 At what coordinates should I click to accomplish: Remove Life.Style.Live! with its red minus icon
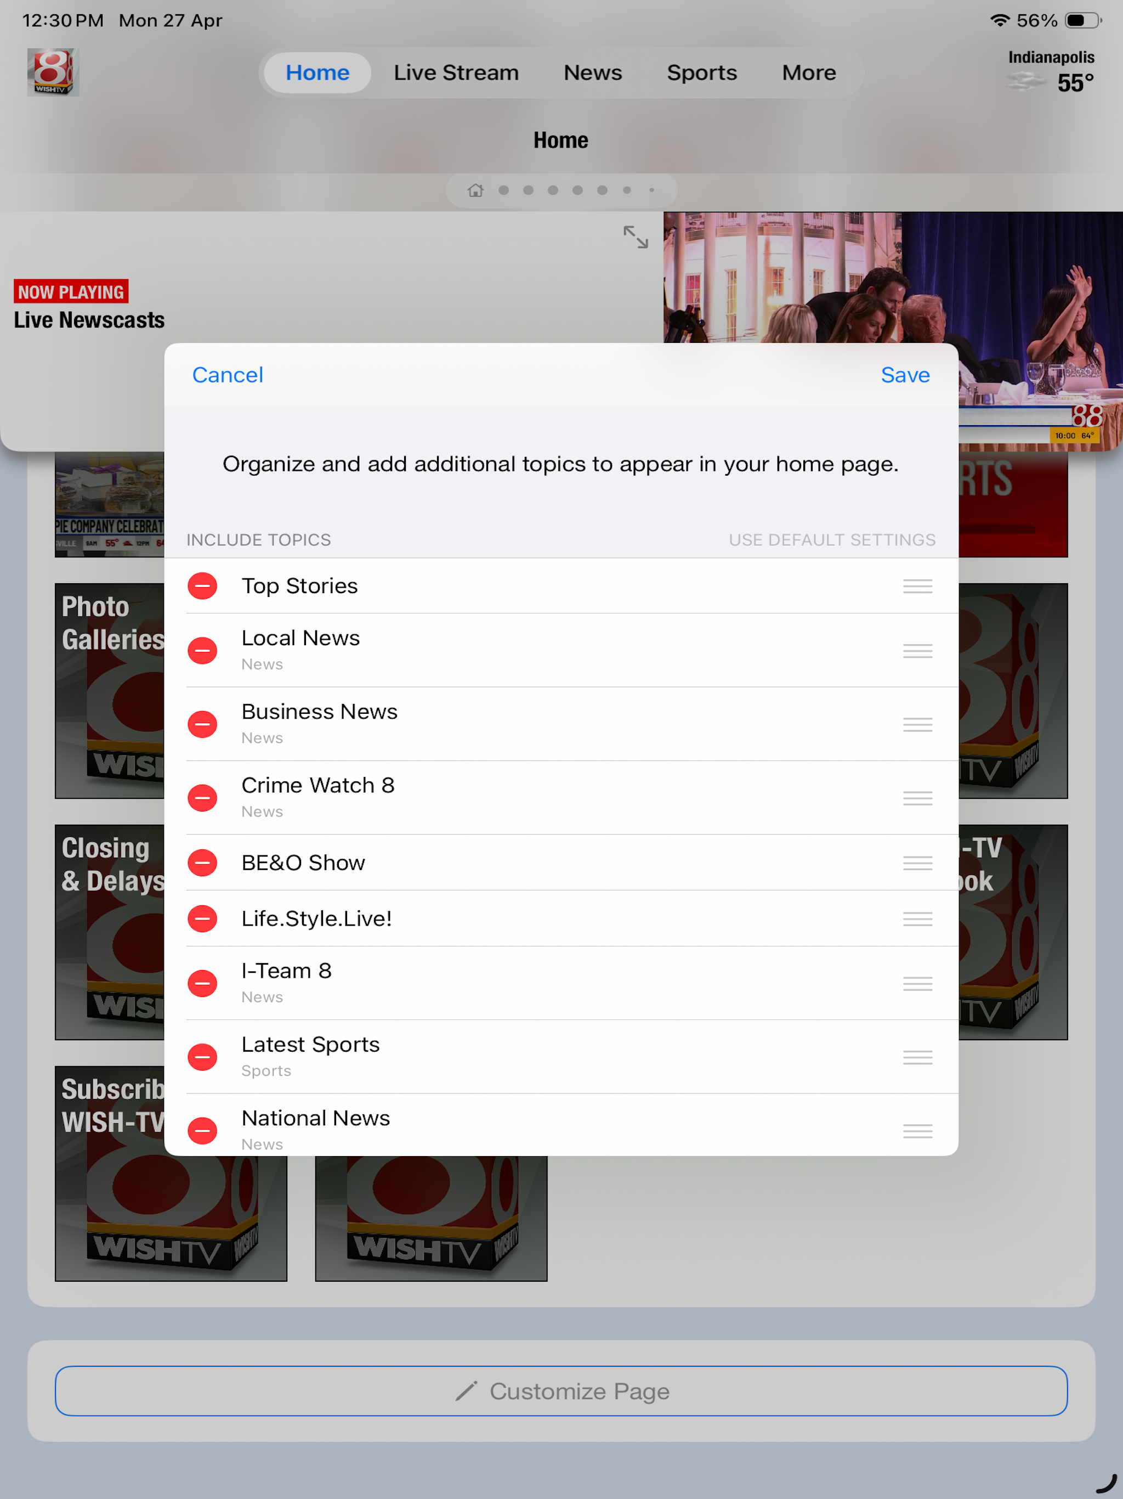tap(202, 919)
